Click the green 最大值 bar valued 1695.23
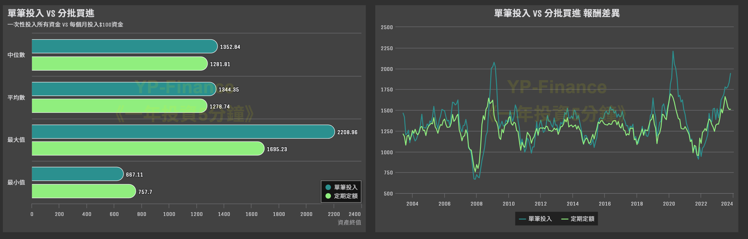 pyautogui.click(x=148, y=148)
